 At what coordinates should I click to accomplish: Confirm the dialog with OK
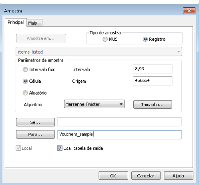point(113,176)
